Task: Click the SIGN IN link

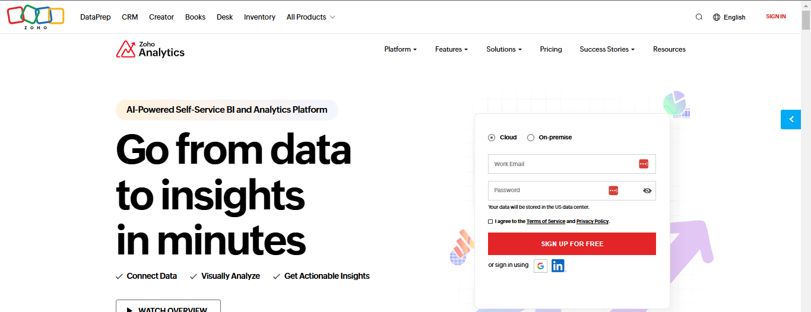Action: pos(775,17)
